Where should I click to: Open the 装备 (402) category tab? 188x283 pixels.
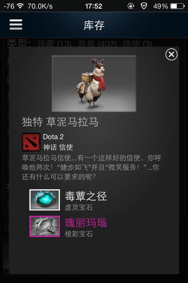click(x=97, y=44)
